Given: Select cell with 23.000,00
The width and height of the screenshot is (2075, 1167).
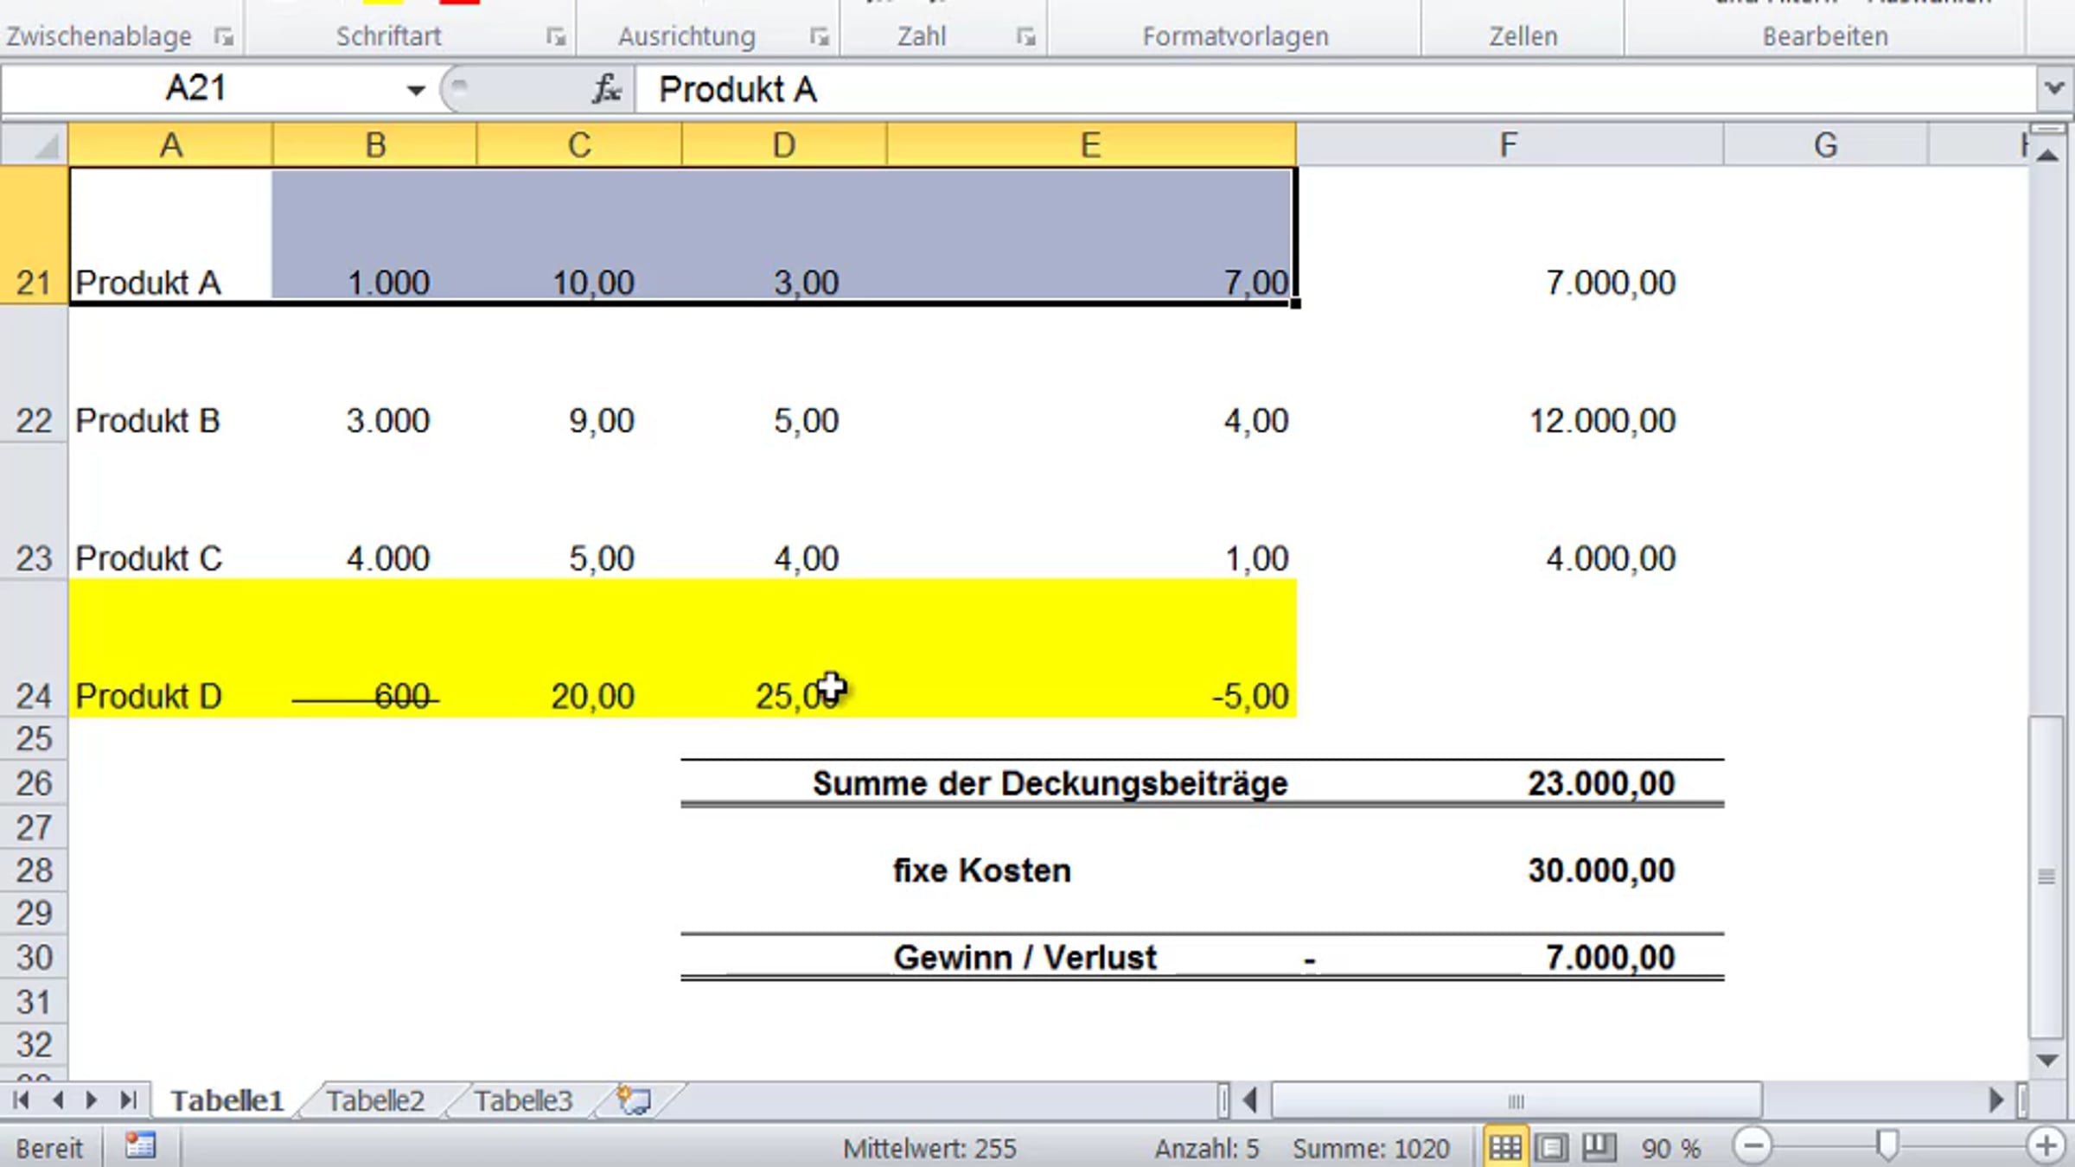Looking at the screenshot, I should (x=1510, y=783).
